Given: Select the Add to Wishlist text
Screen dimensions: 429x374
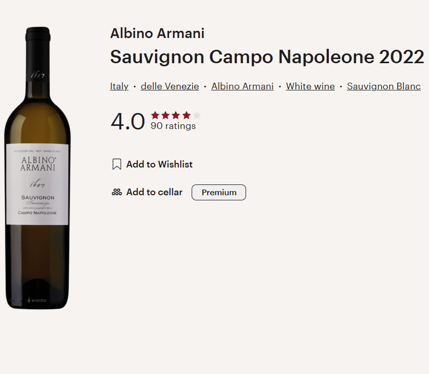Looking at the screenshot, I should coord(159,164).
